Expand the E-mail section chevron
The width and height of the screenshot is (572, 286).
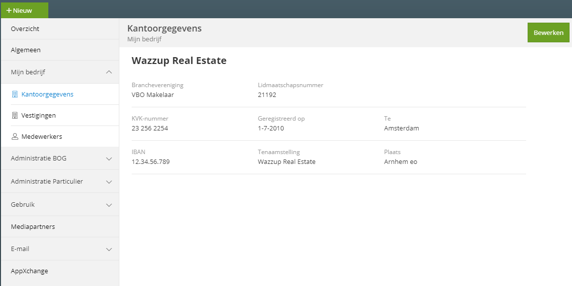point(108,250)
